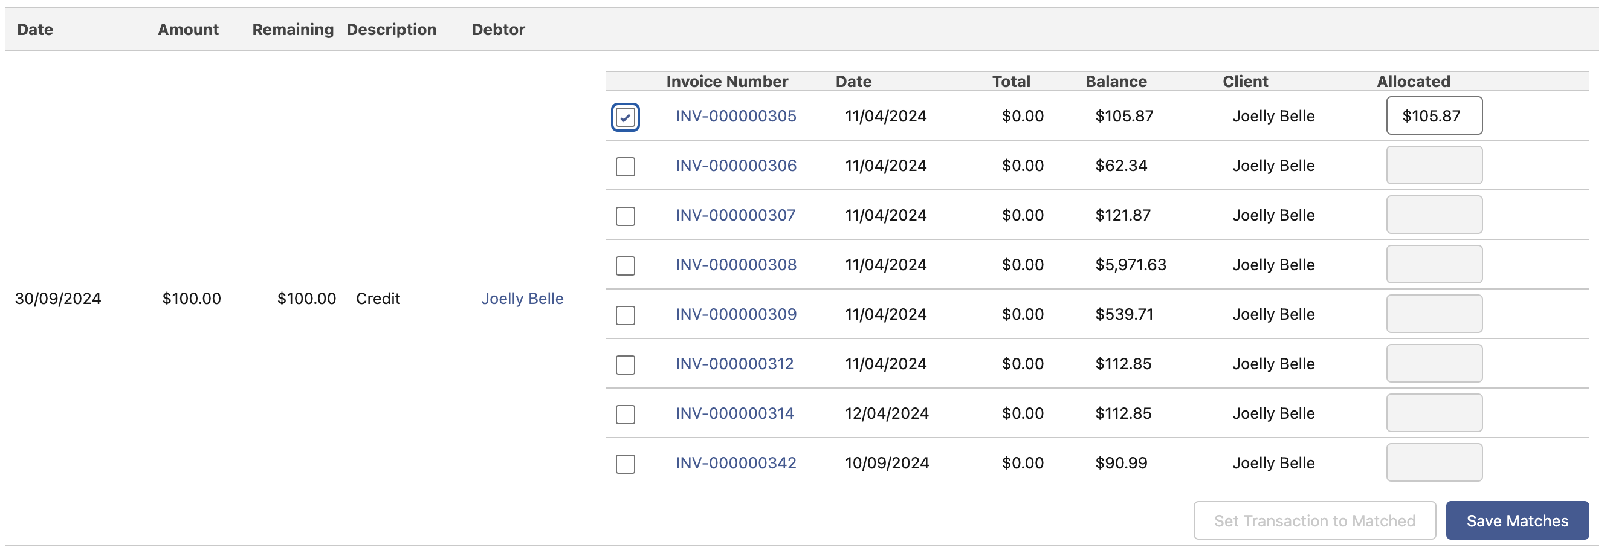Select the allocated box for INV-000000314

click(1433, 413)
